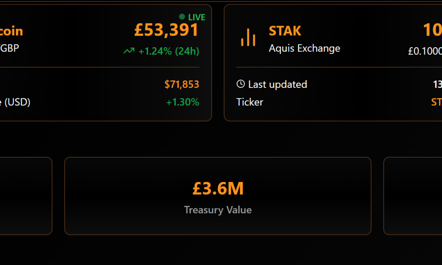Open the STAK Aquis Exchange card

pos(331,62)
